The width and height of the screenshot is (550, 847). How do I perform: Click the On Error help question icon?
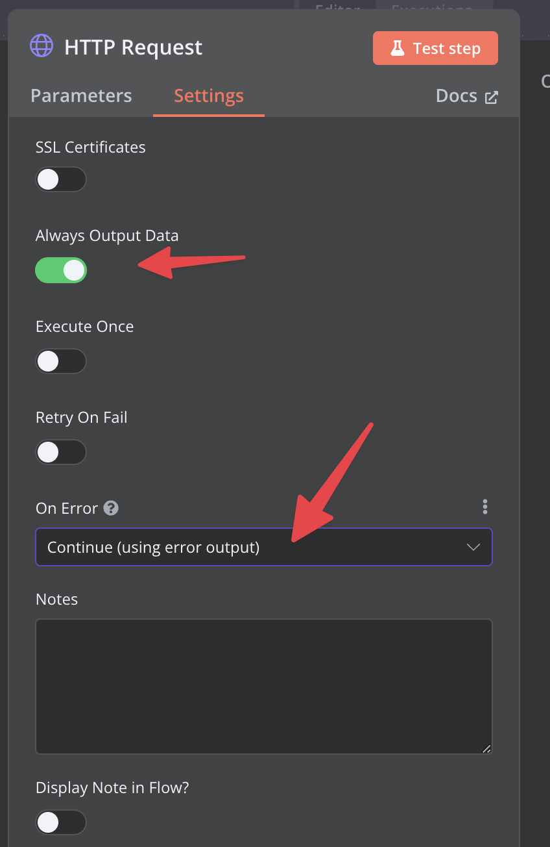click(112, 508)
